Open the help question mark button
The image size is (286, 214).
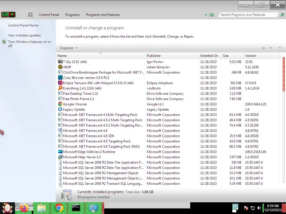[279, 48]
